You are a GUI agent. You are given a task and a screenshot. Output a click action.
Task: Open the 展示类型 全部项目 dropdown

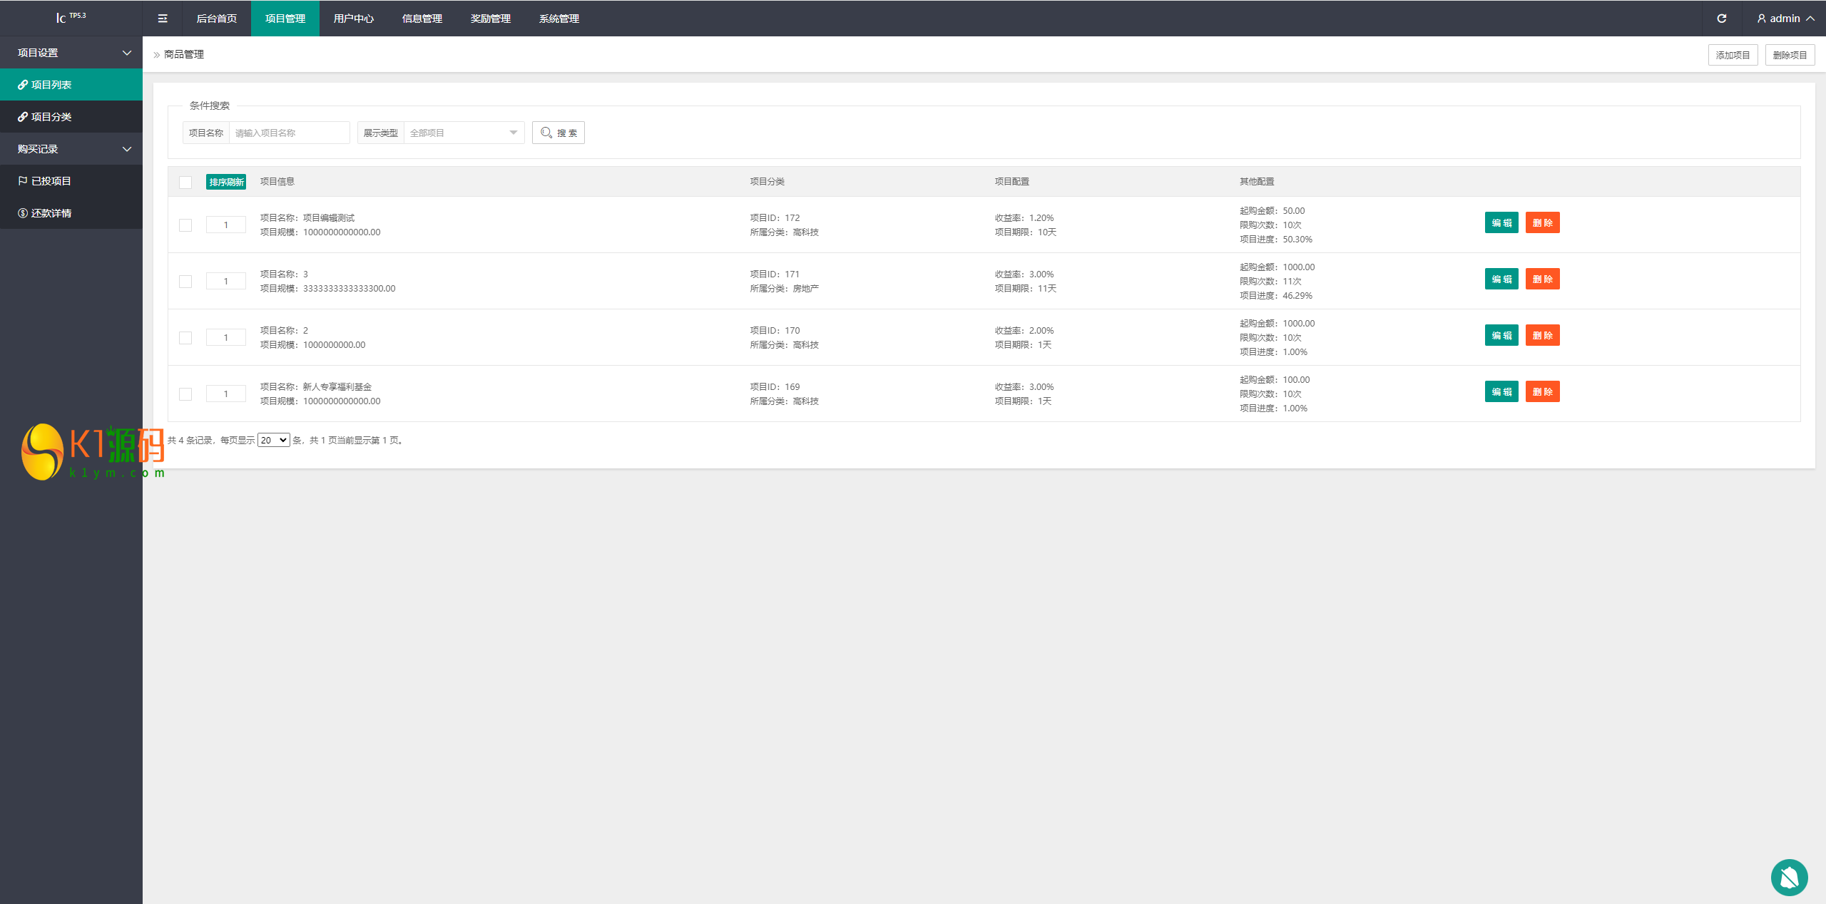click(x=464, y=133)
